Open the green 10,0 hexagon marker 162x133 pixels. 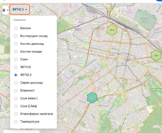point(92,98)
